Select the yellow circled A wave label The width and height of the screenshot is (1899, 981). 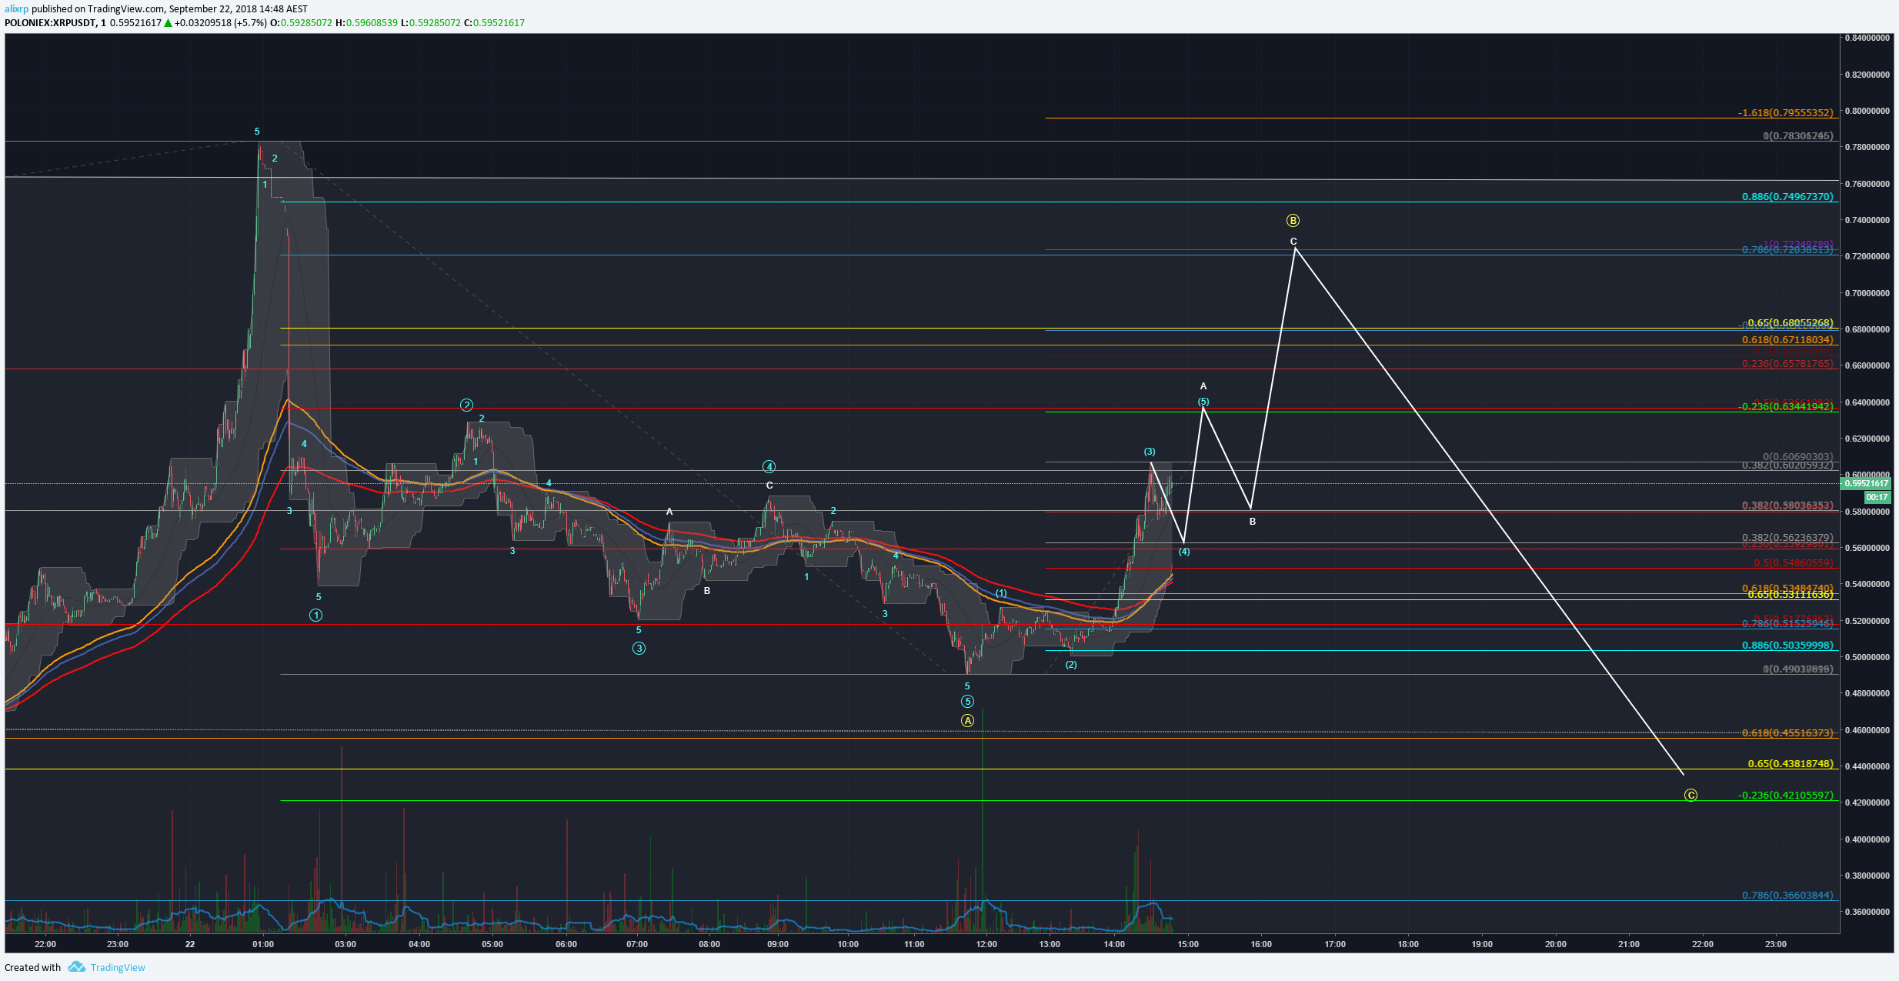(967, 721)
